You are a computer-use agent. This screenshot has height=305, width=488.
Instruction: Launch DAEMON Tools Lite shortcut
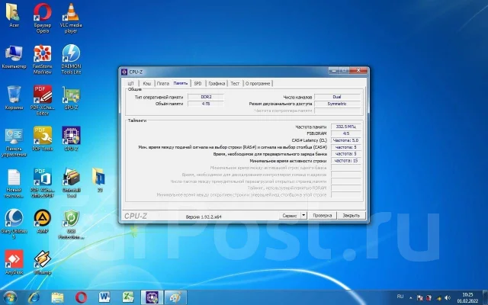pos(71,59)
